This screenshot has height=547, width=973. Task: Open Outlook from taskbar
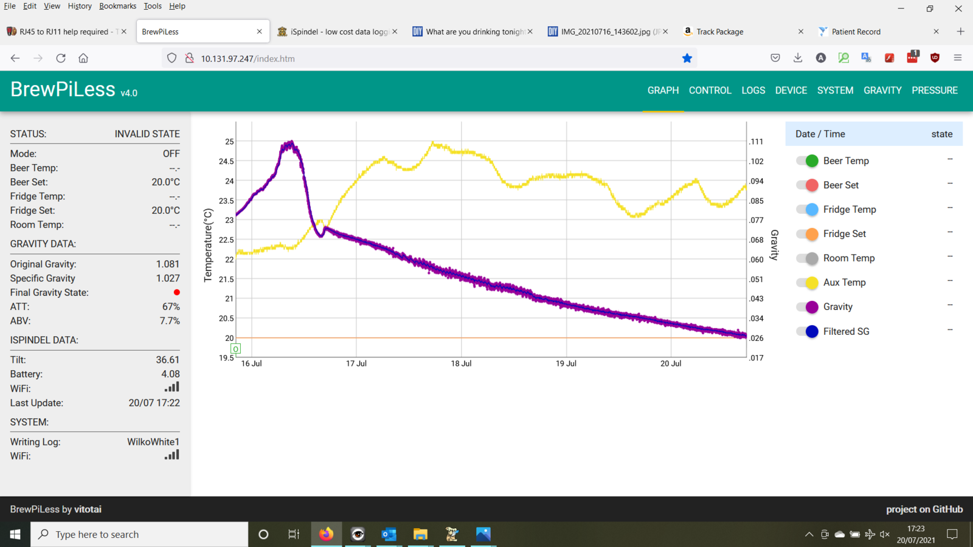tap(389, 534)
